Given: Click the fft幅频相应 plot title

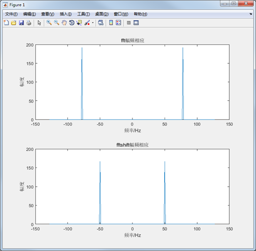Looking at the screenshot, I should [132, 41].
